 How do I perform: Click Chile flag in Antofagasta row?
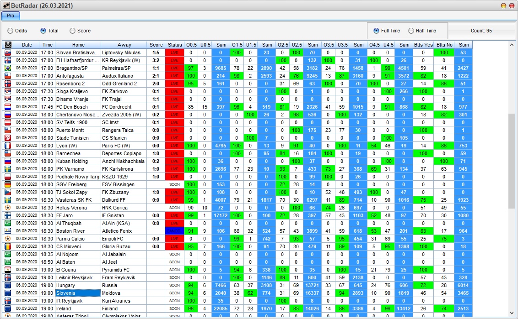click(x=8, y=76)
